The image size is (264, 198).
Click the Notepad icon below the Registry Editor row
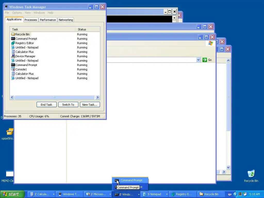[13, 47]
